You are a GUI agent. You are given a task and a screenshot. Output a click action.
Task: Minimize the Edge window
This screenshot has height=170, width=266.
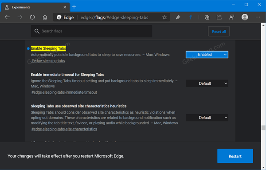[233, 4]
